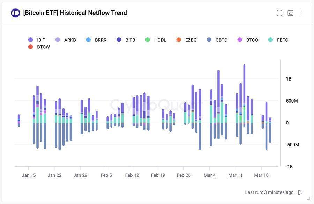Viewport: 314px width, 204px height.
Task: Click the Last run timestamp text
Action: point(269,192)
